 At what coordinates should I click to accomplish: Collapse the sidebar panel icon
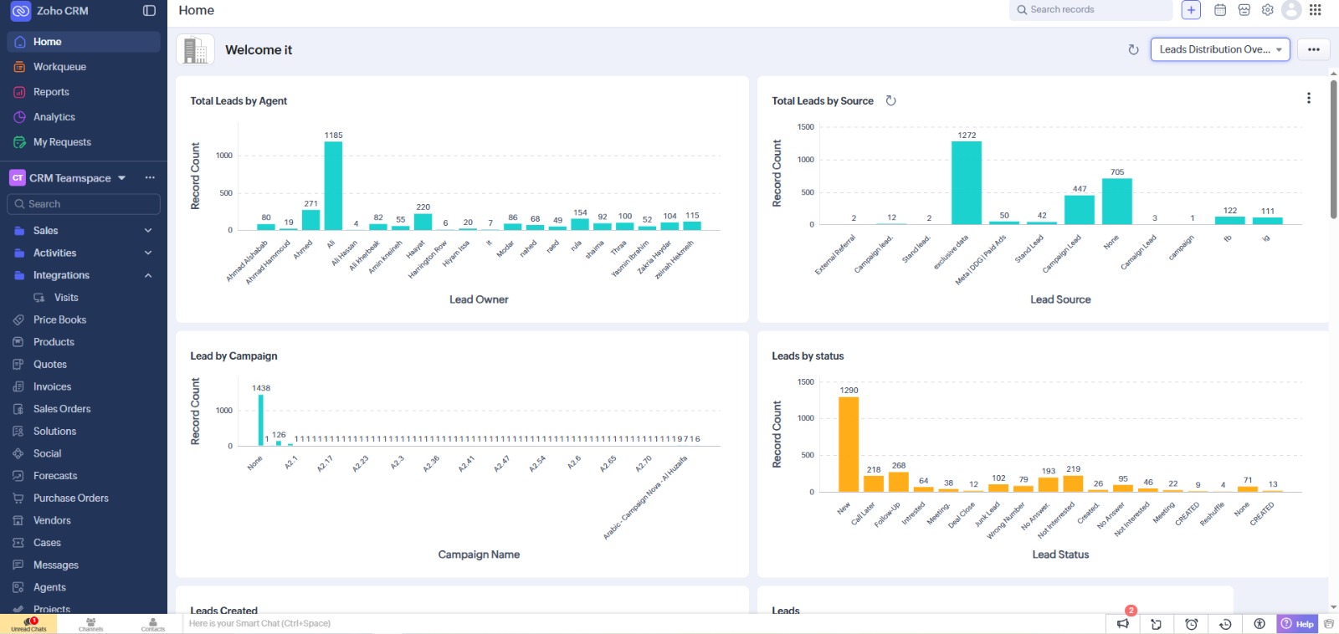click(x=149, y=11)
